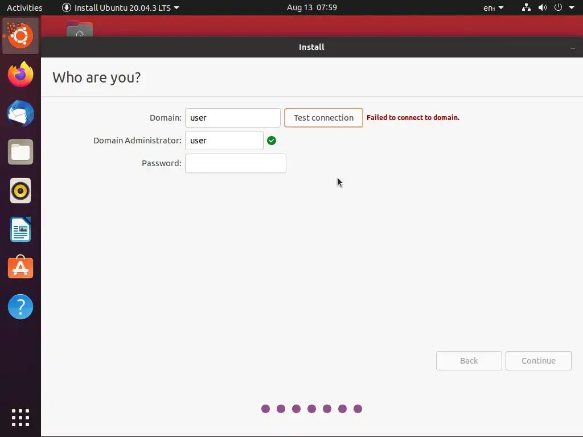The height and width of the screenshot is (437, 583).
Task: Click the Continue button
Action: pos(539,361)
